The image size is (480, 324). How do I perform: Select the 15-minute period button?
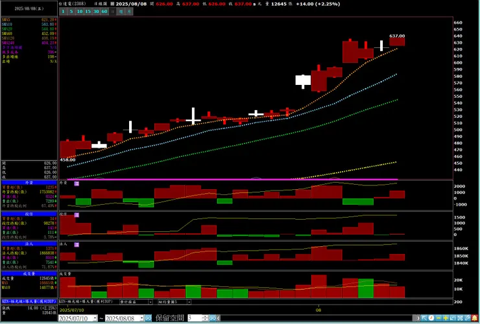coord(88,11)
